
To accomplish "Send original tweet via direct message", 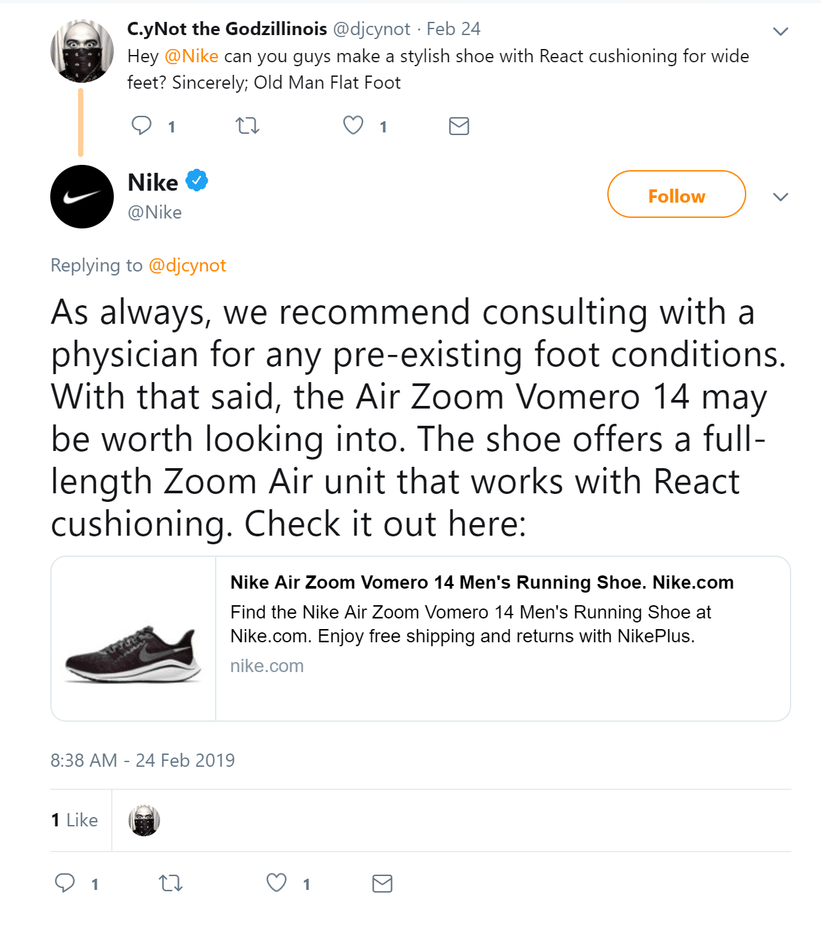I will pos(458,126).
